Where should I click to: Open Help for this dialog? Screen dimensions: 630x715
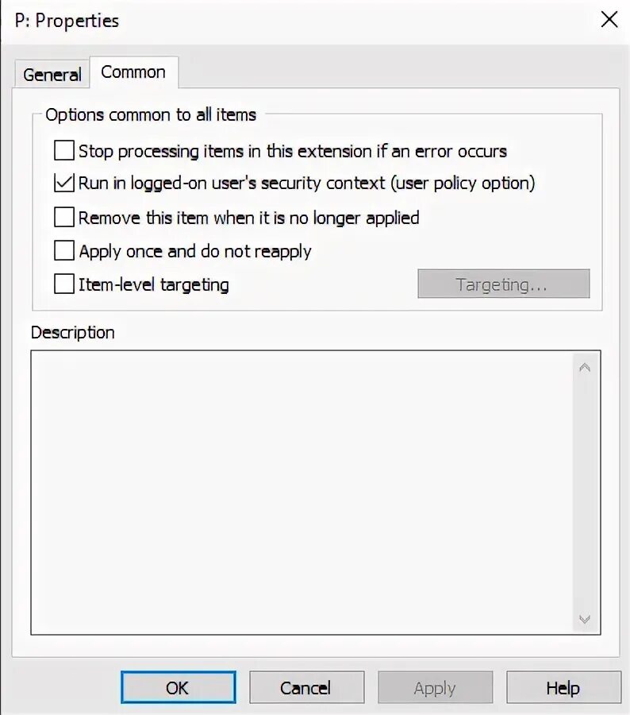(x=563, y=688)
